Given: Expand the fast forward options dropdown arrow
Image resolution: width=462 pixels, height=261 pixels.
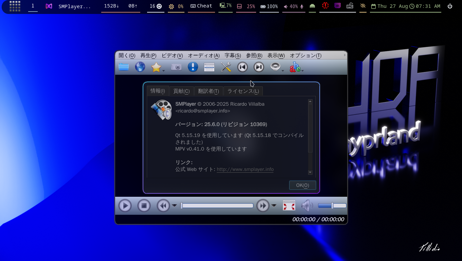Looking at the screenshot, I should [x=274, y=205].
